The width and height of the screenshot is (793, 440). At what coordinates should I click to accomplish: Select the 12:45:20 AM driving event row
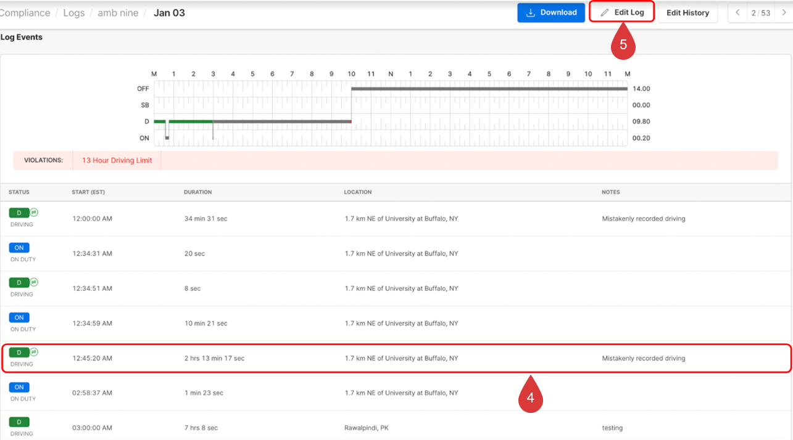395,358
